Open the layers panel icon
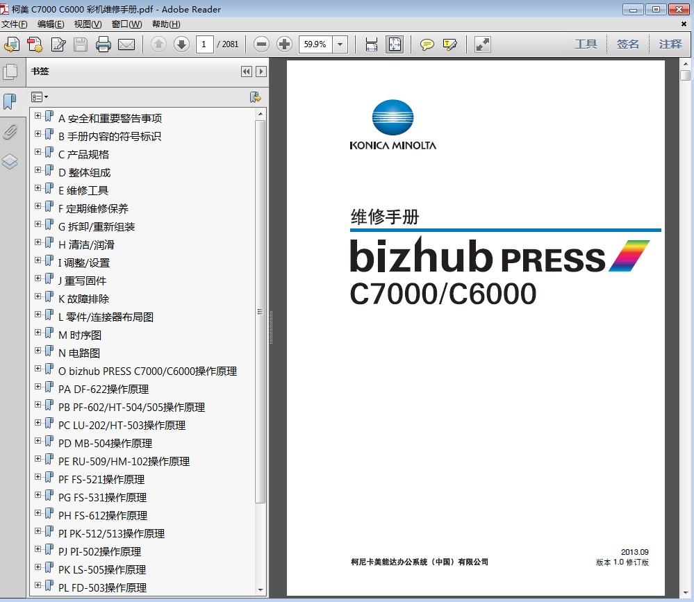The image size is (694, 602). [x=10, y=162]
